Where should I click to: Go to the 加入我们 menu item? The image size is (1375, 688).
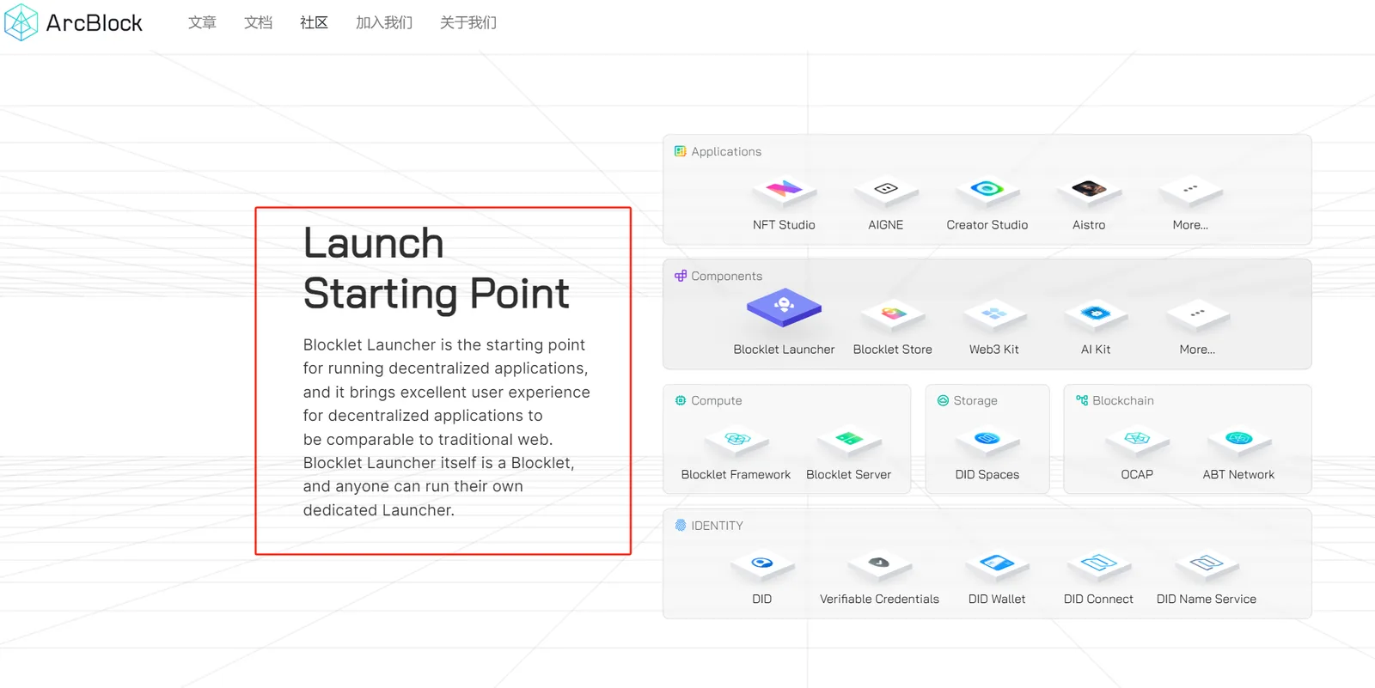tap(384, 22)
